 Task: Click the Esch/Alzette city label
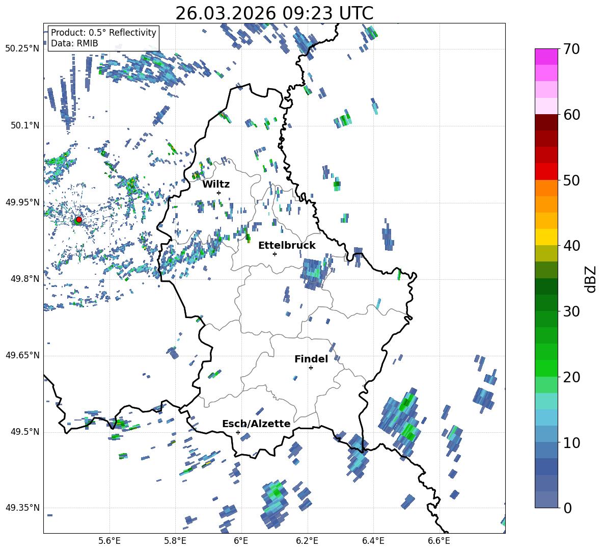(256, 424)
